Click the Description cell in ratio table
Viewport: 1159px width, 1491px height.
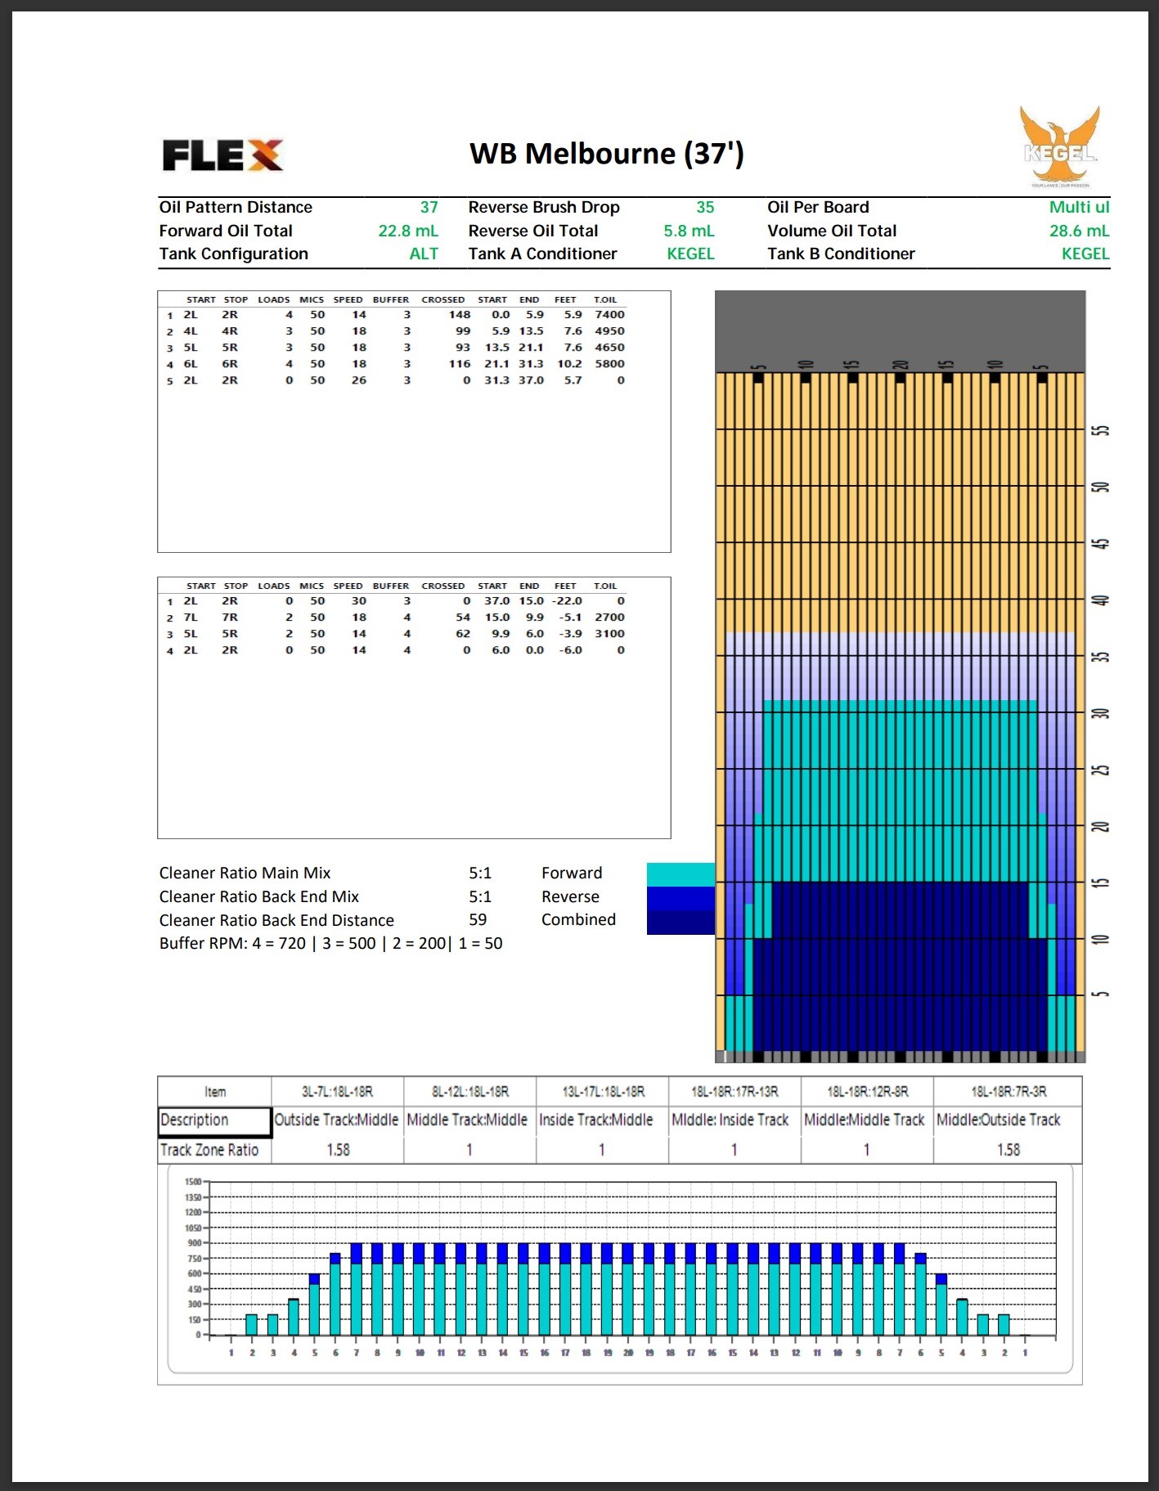tap(215, 1121)
